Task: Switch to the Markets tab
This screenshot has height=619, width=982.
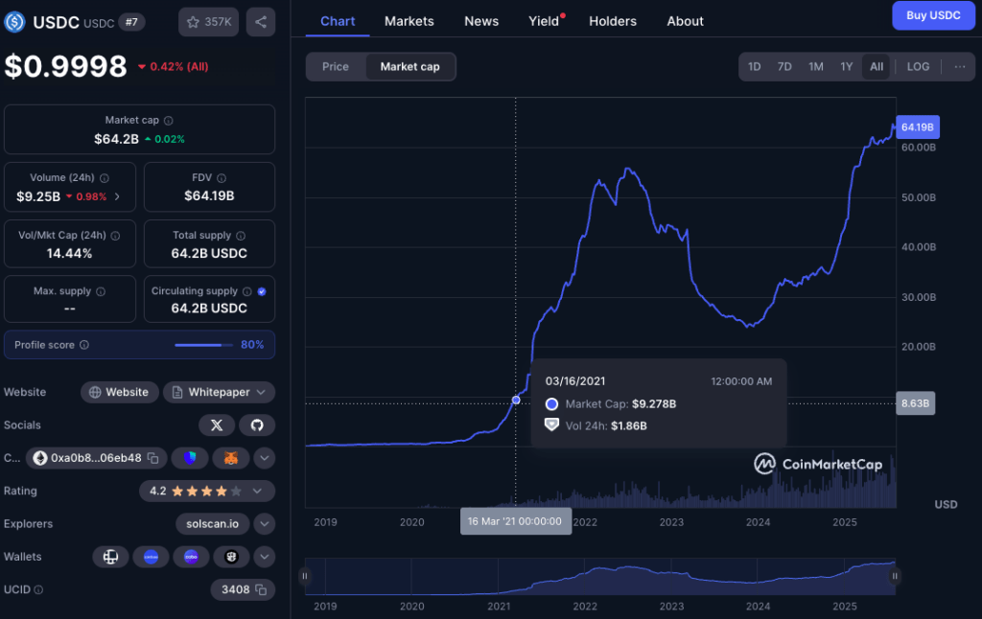Action: [x=409, y=20]
